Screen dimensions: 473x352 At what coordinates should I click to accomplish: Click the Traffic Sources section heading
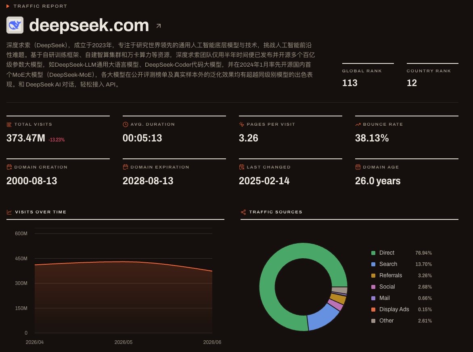pos(276,212)
